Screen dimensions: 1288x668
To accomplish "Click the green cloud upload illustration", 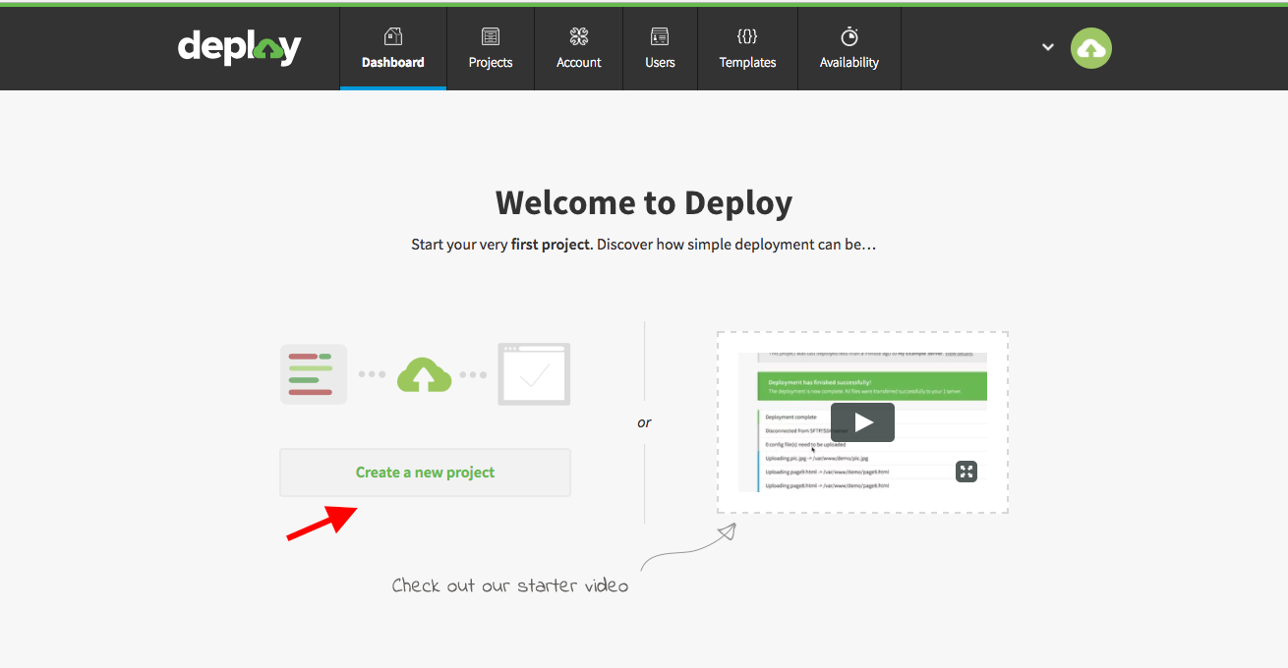I will coord(424,374).
